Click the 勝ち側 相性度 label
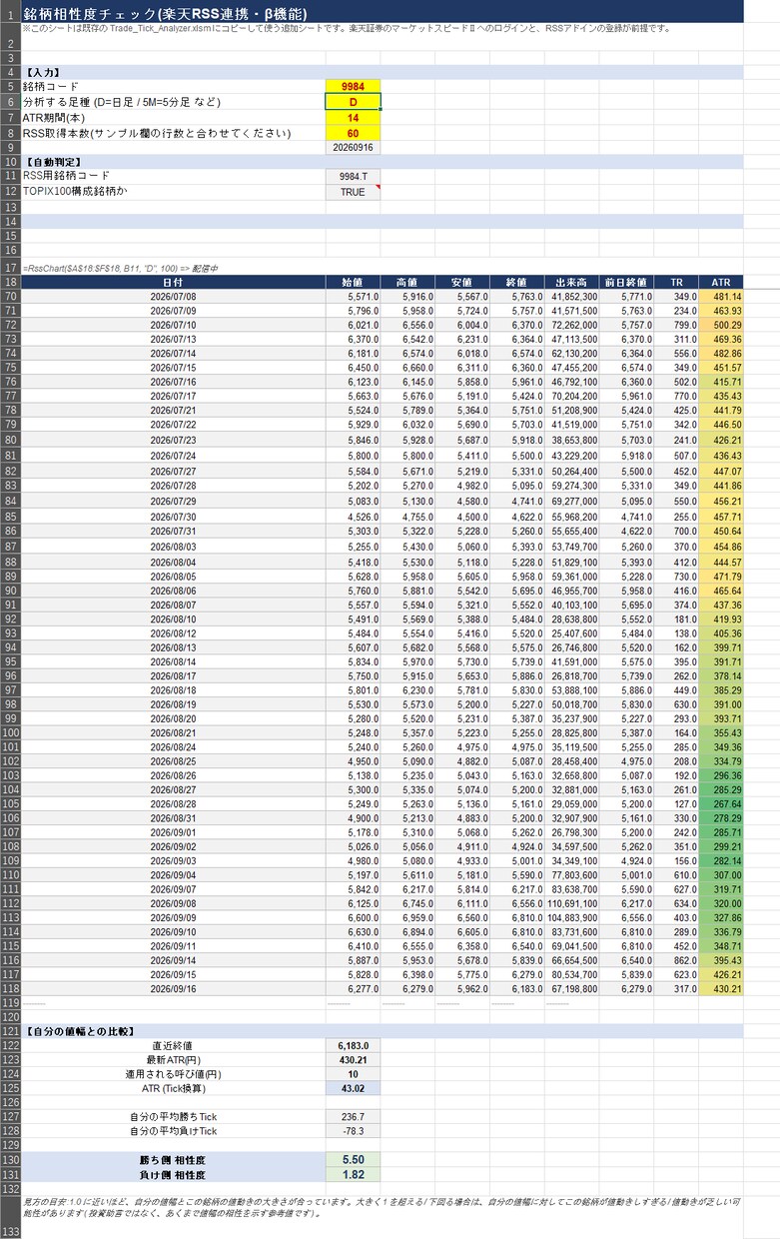 click(173, 1159)
